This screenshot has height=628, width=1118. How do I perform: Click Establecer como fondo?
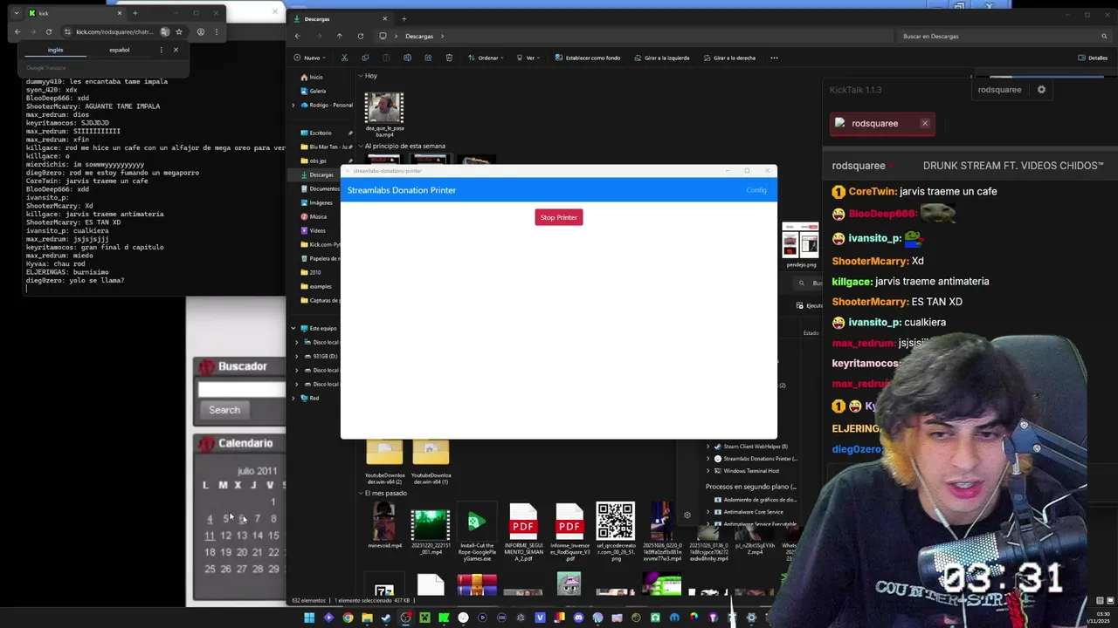(x=588, y=58)
